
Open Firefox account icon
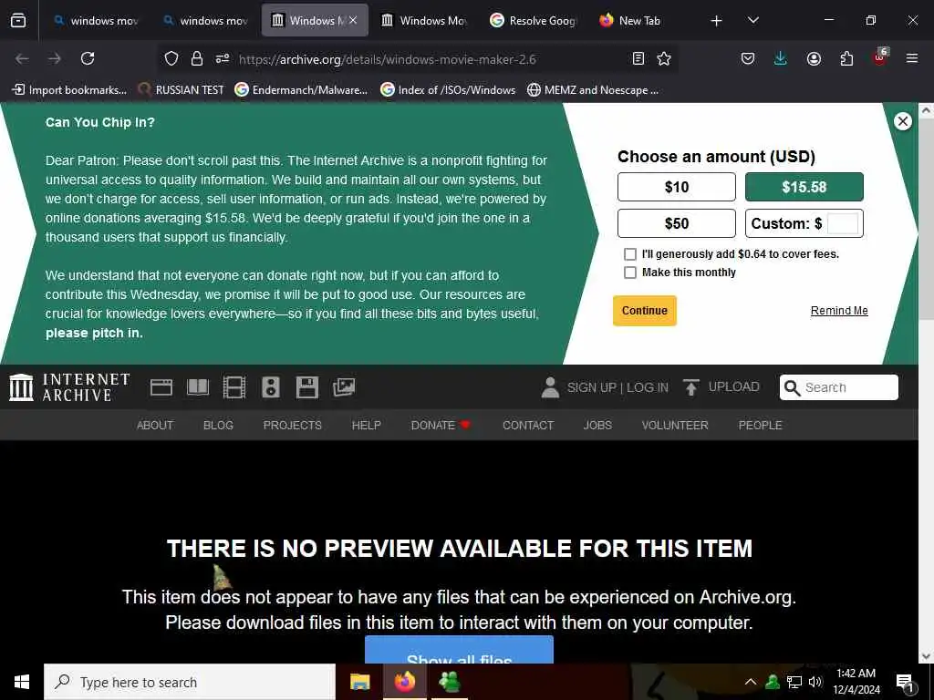(814, 58)
